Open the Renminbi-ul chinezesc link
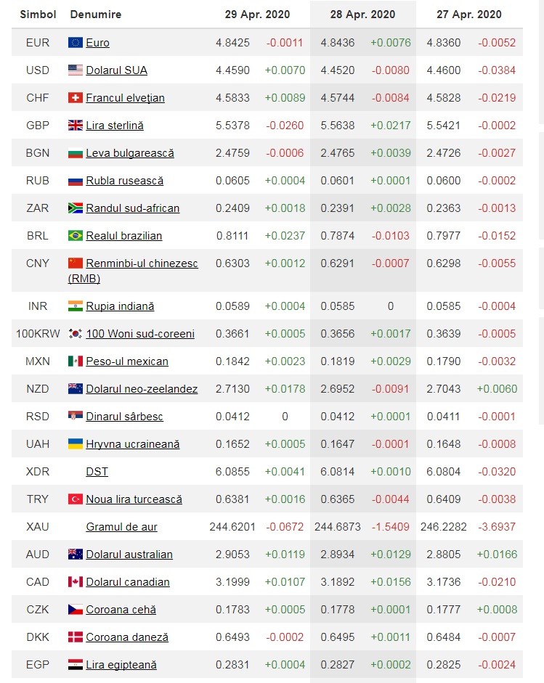 tap(133, 271)
